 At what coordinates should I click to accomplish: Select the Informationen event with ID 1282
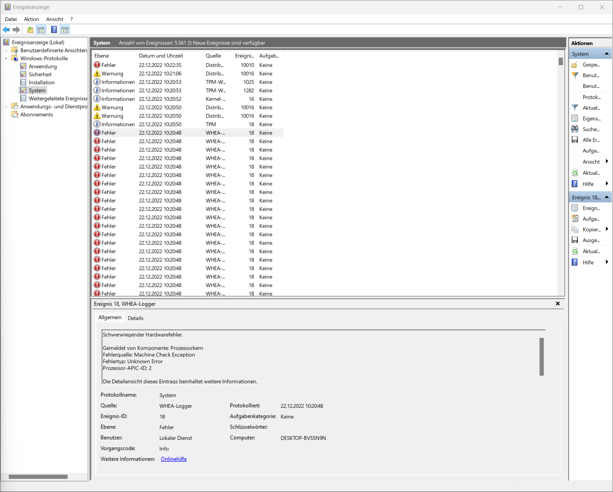pos(187,91)
